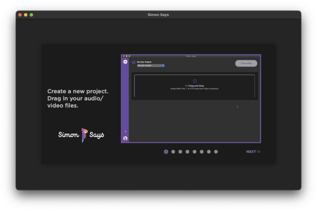The image size is (317, 211).
Task: Switch to the fifth onboarding page dot
Action: click(x=195, y=152)
